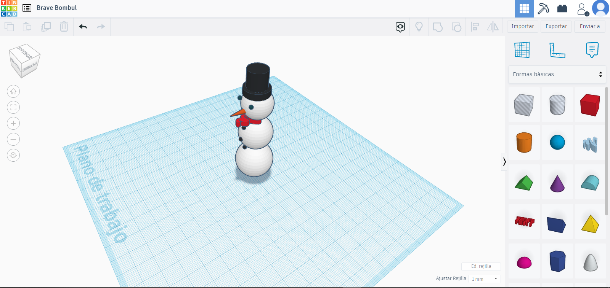
Task: Select the magenta half sphere shape
Action: pos(524,262)
